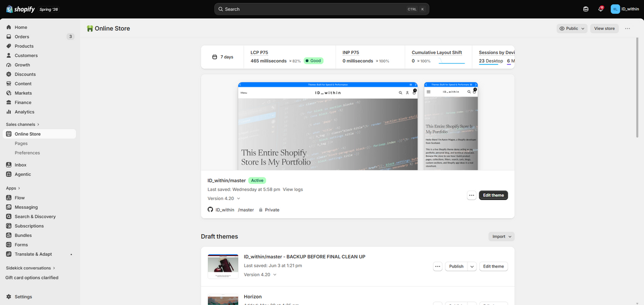Click the Sessions by Device metric
Viewport: 644px width, 305px height.
pyautogui.click(x=496, y=53)
